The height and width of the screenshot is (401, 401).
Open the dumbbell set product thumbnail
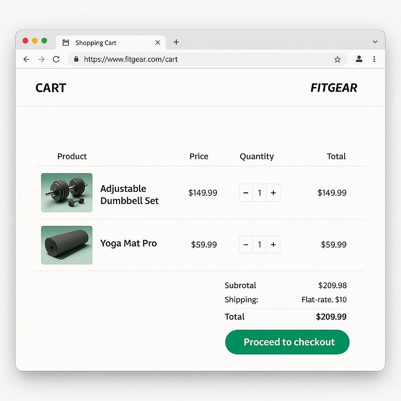pyautogui.click(x=67, y=193)
